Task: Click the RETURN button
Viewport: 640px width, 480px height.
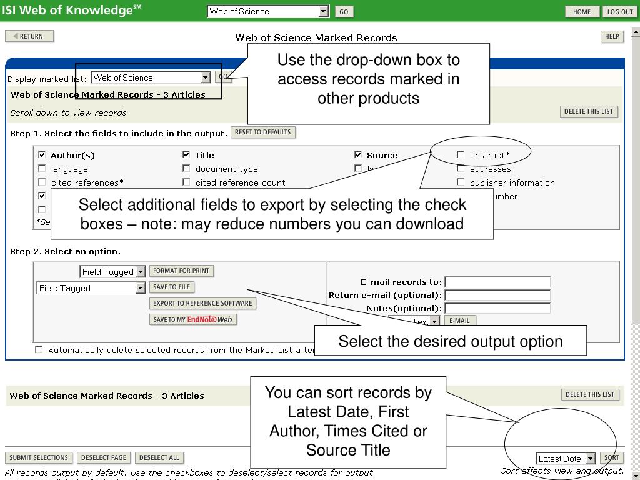Action: coord(29,36)
